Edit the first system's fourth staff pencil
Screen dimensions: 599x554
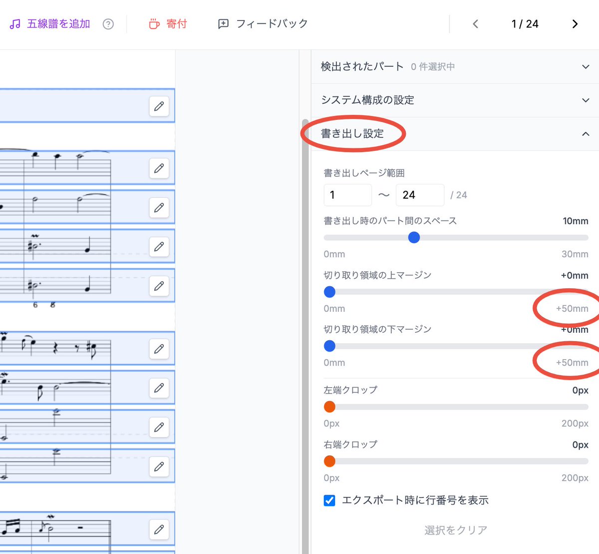[x=159, y=286]
